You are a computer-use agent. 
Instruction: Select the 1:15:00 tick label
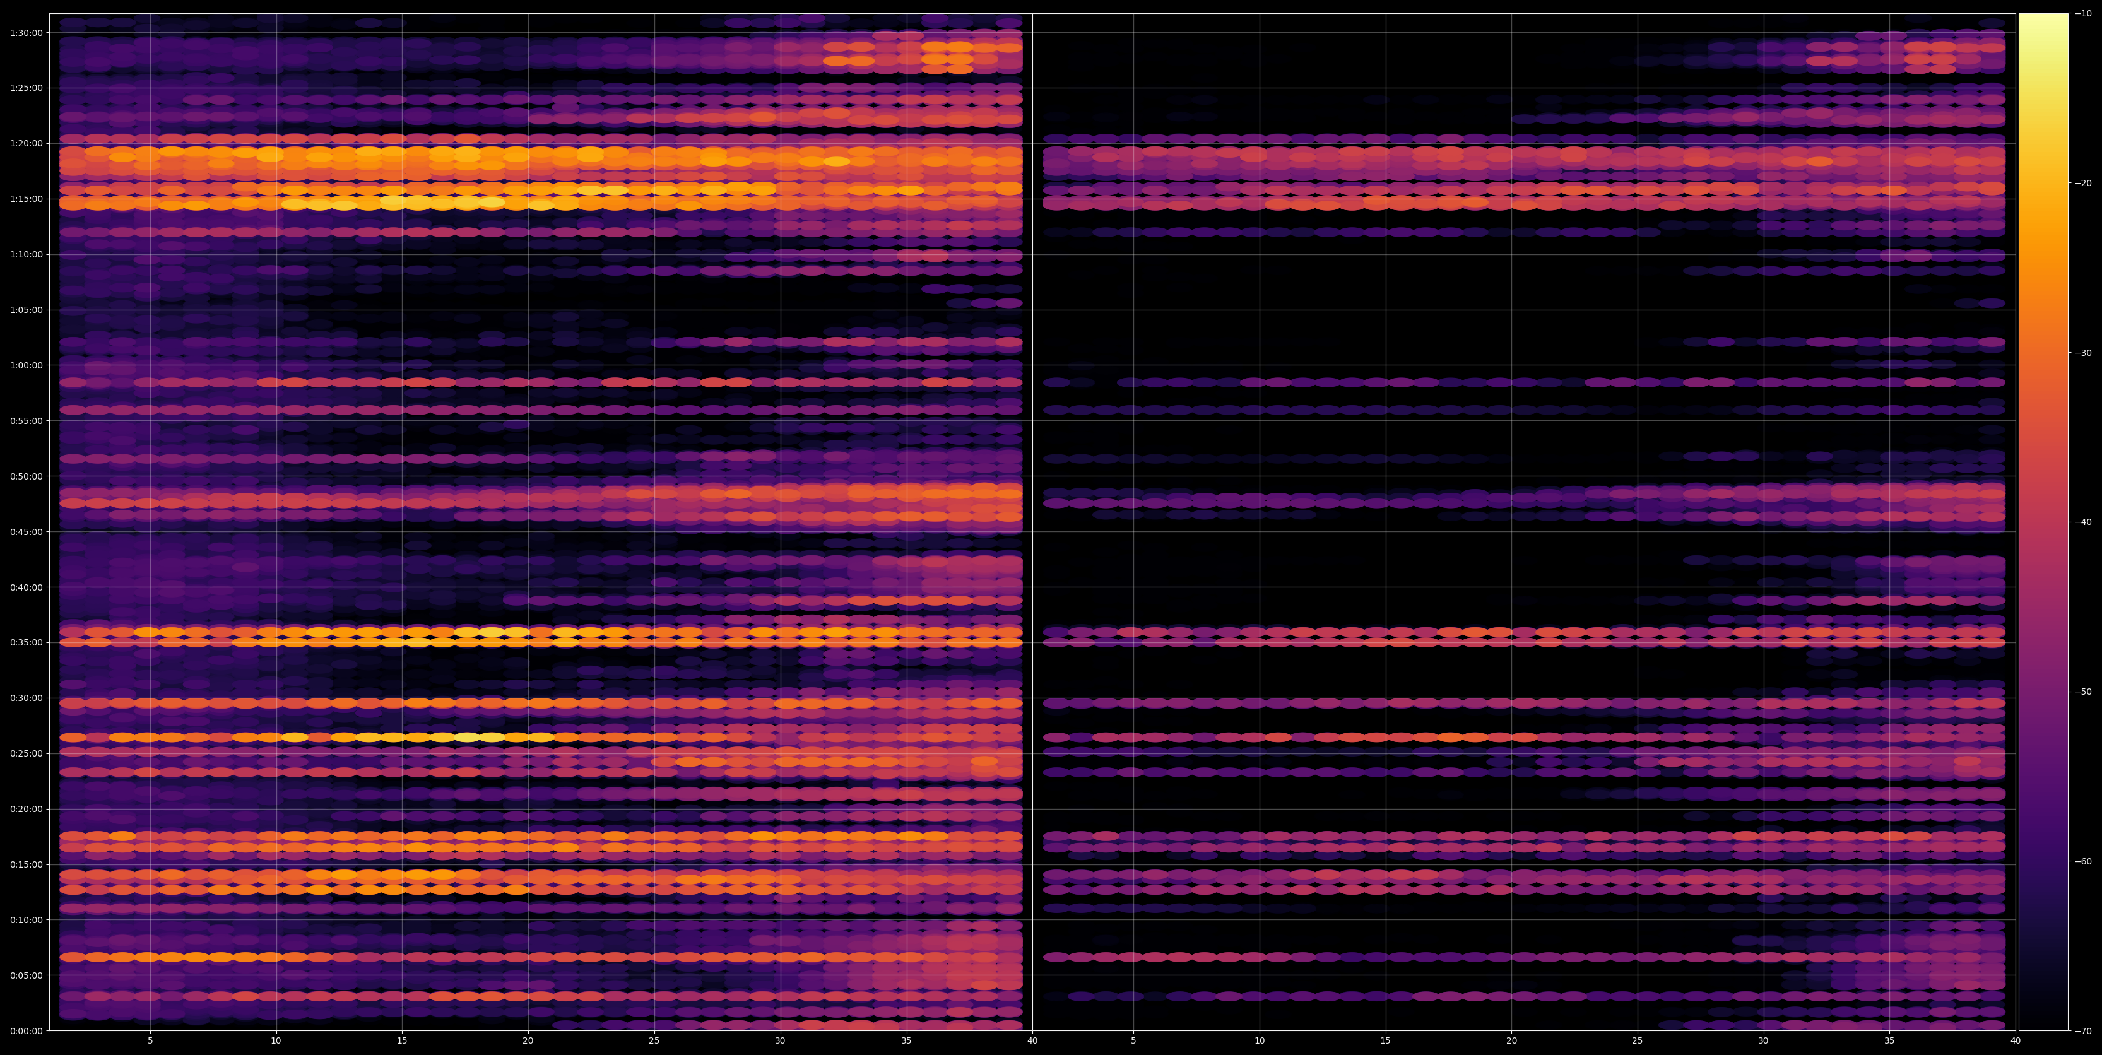26,199
